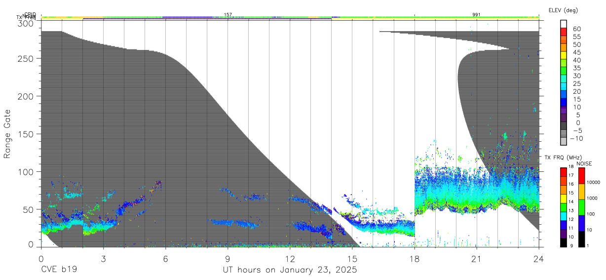Select red 17–18 MHz TX FRQ segment

pos(564,171)
